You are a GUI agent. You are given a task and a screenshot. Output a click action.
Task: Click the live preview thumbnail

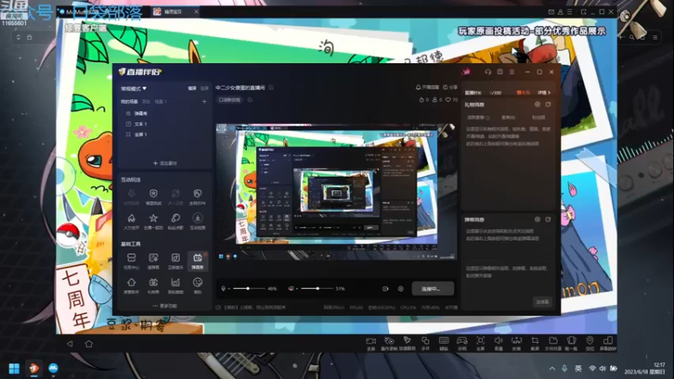click(335, 192)
